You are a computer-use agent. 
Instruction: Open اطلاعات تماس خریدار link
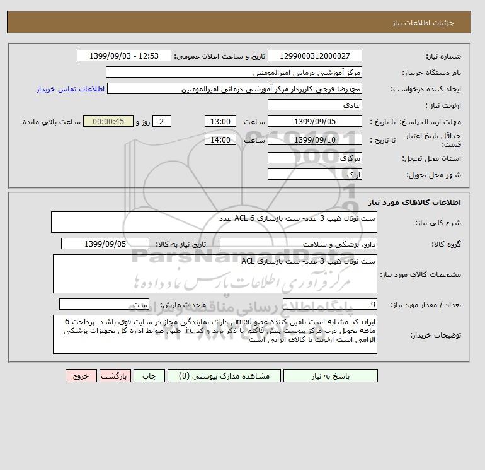(x=71, y=89)
